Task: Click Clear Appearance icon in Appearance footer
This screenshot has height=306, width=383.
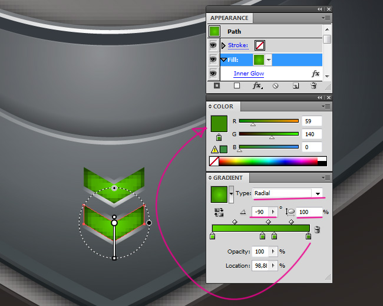Action: [x=275, y=86]
